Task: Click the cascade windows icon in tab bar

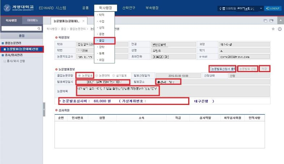Action: (x=265, y=21)
